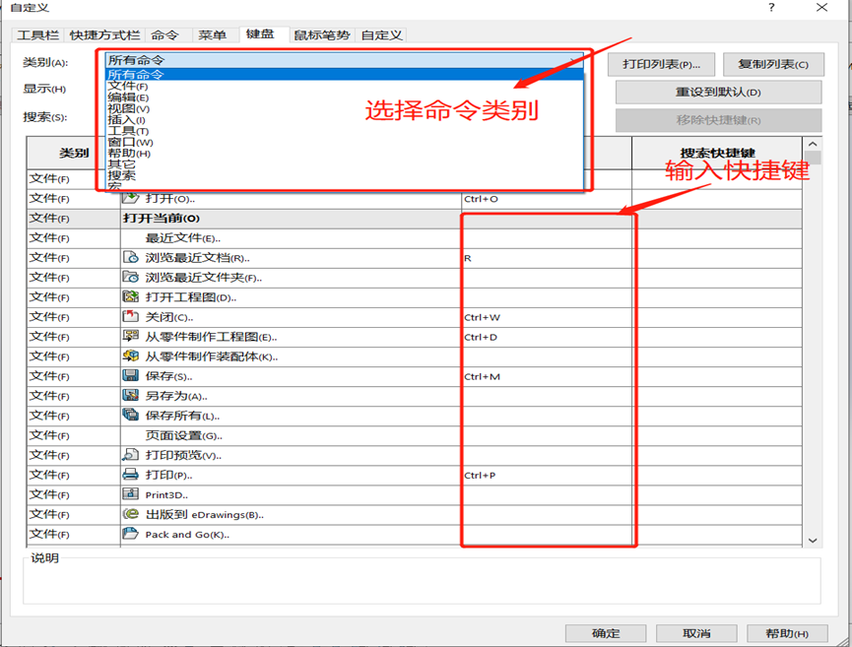Click the 浏览最近文档 icon

(x=130, y=258)
